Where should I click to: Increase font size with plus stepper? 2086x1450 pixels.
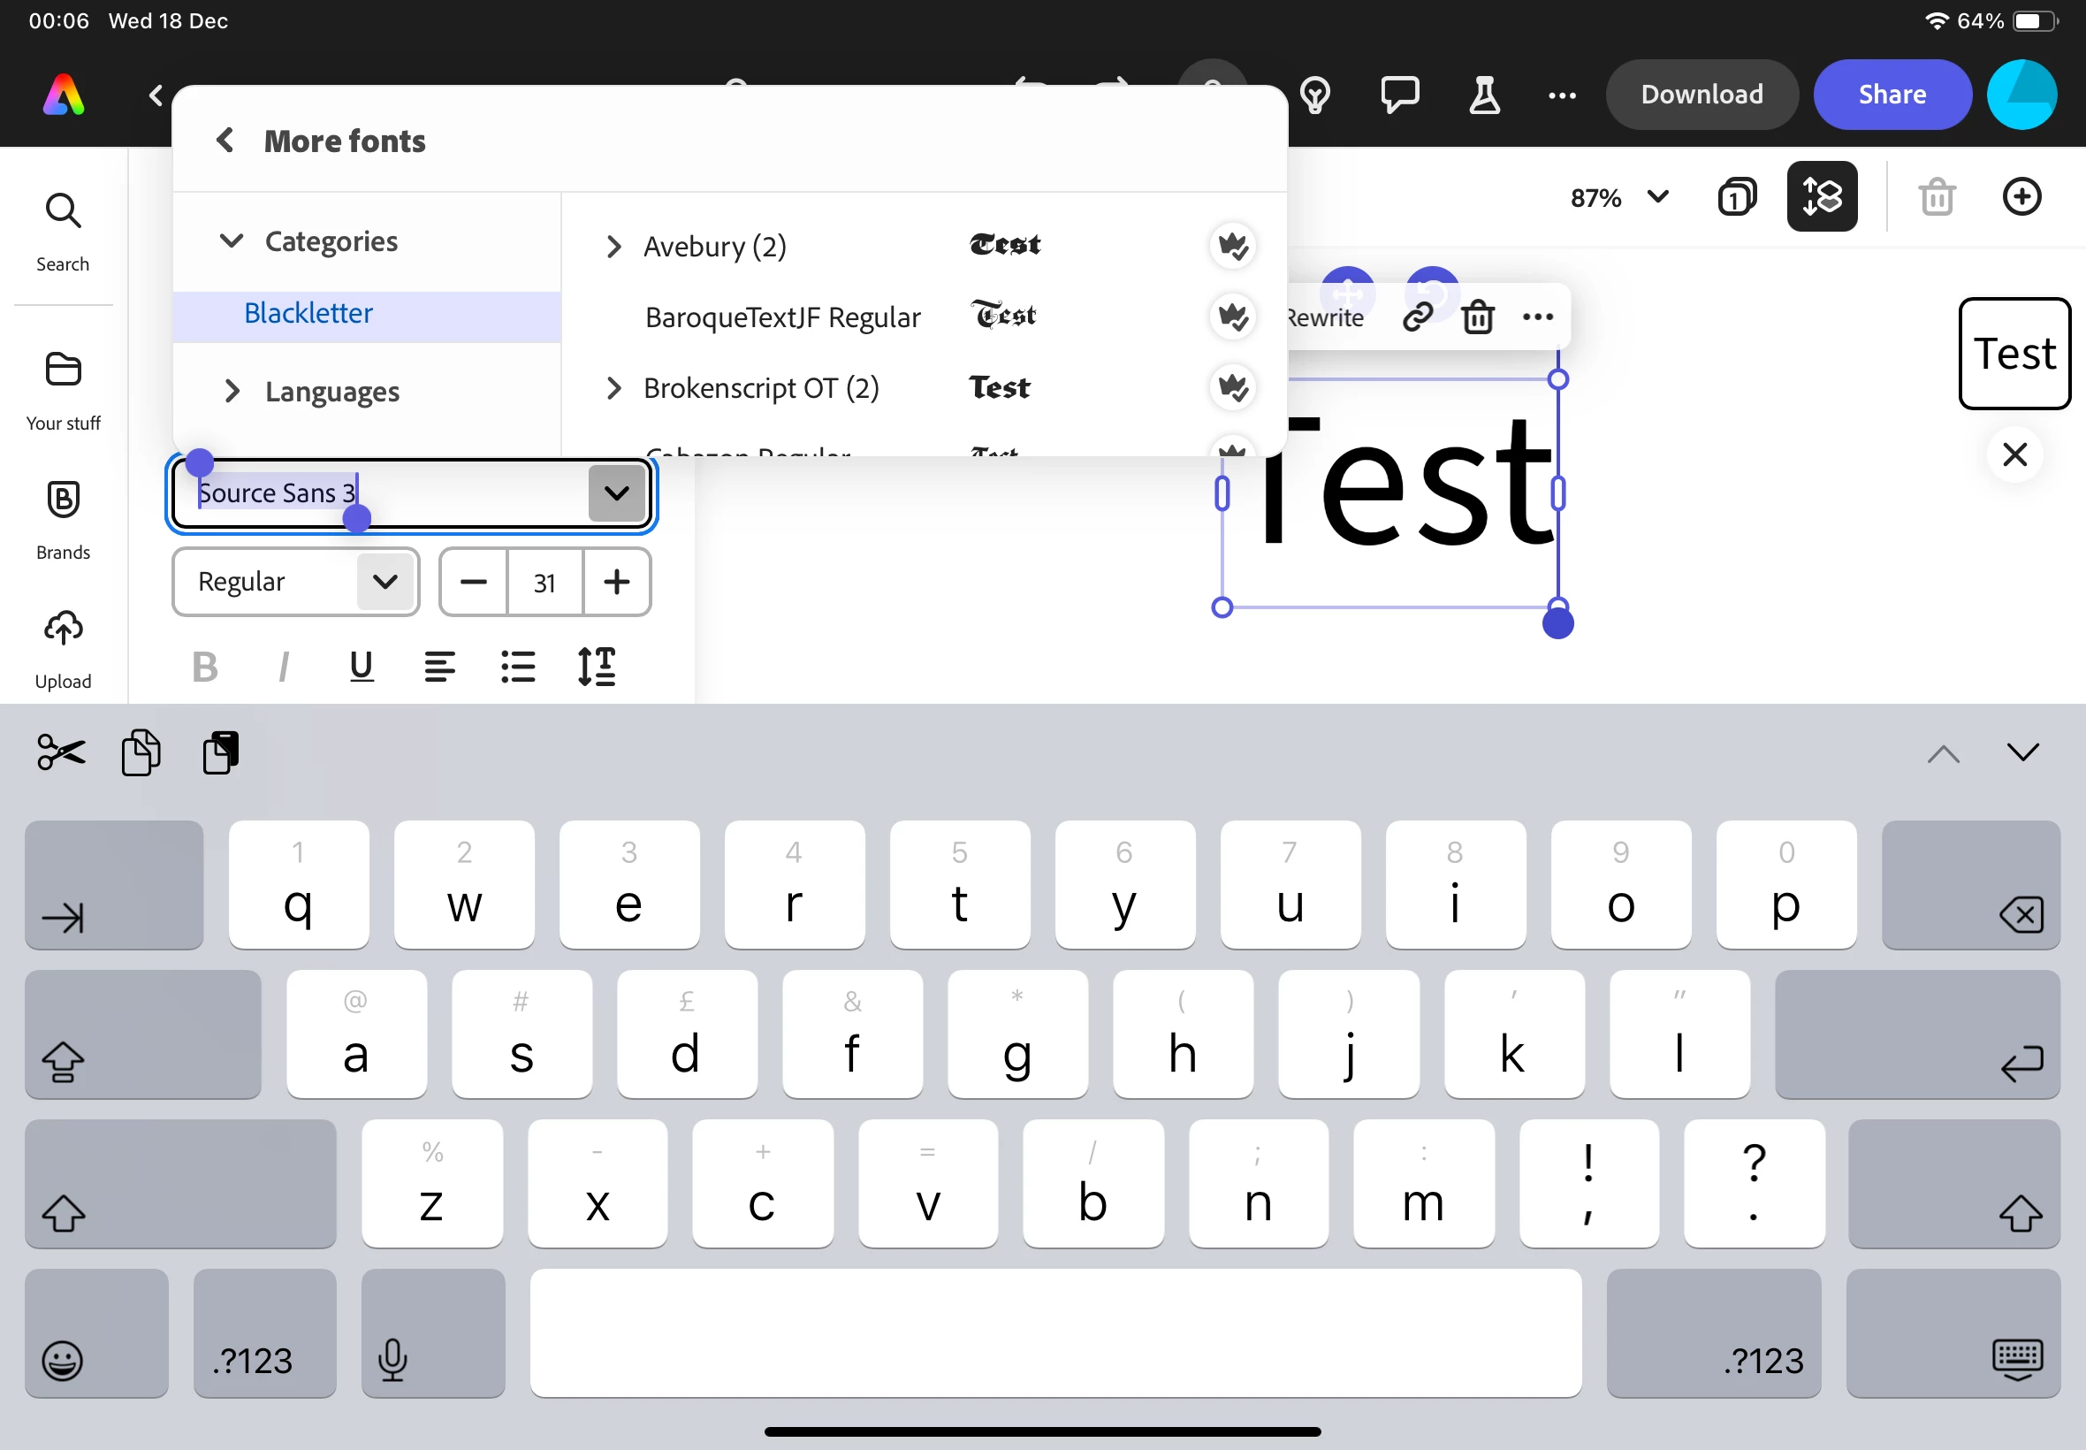click(617, 582)
